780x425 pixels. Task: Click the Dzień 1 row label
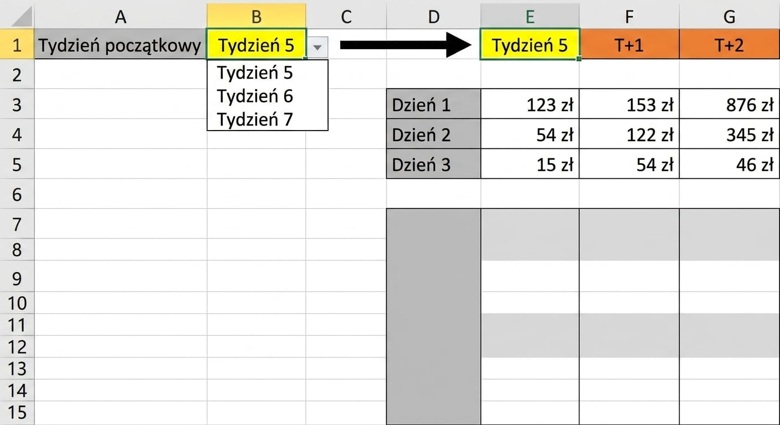point(434,104)
